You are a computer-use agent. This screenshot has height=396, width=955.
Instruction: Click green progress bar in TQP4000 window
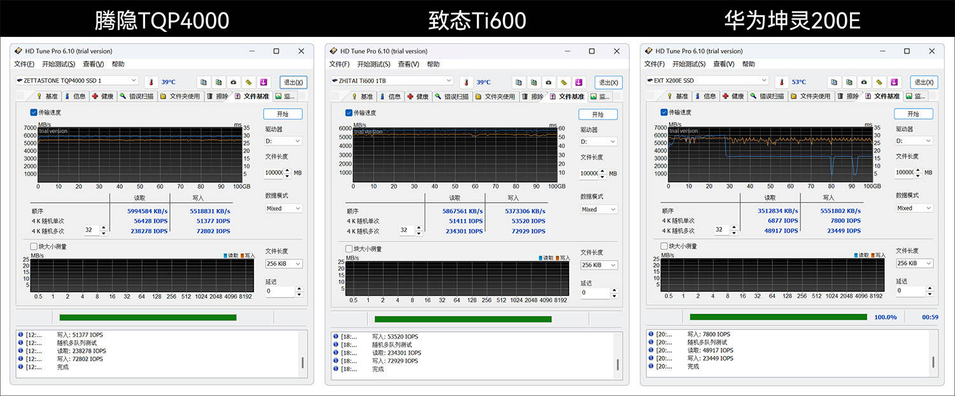(148, 317)
